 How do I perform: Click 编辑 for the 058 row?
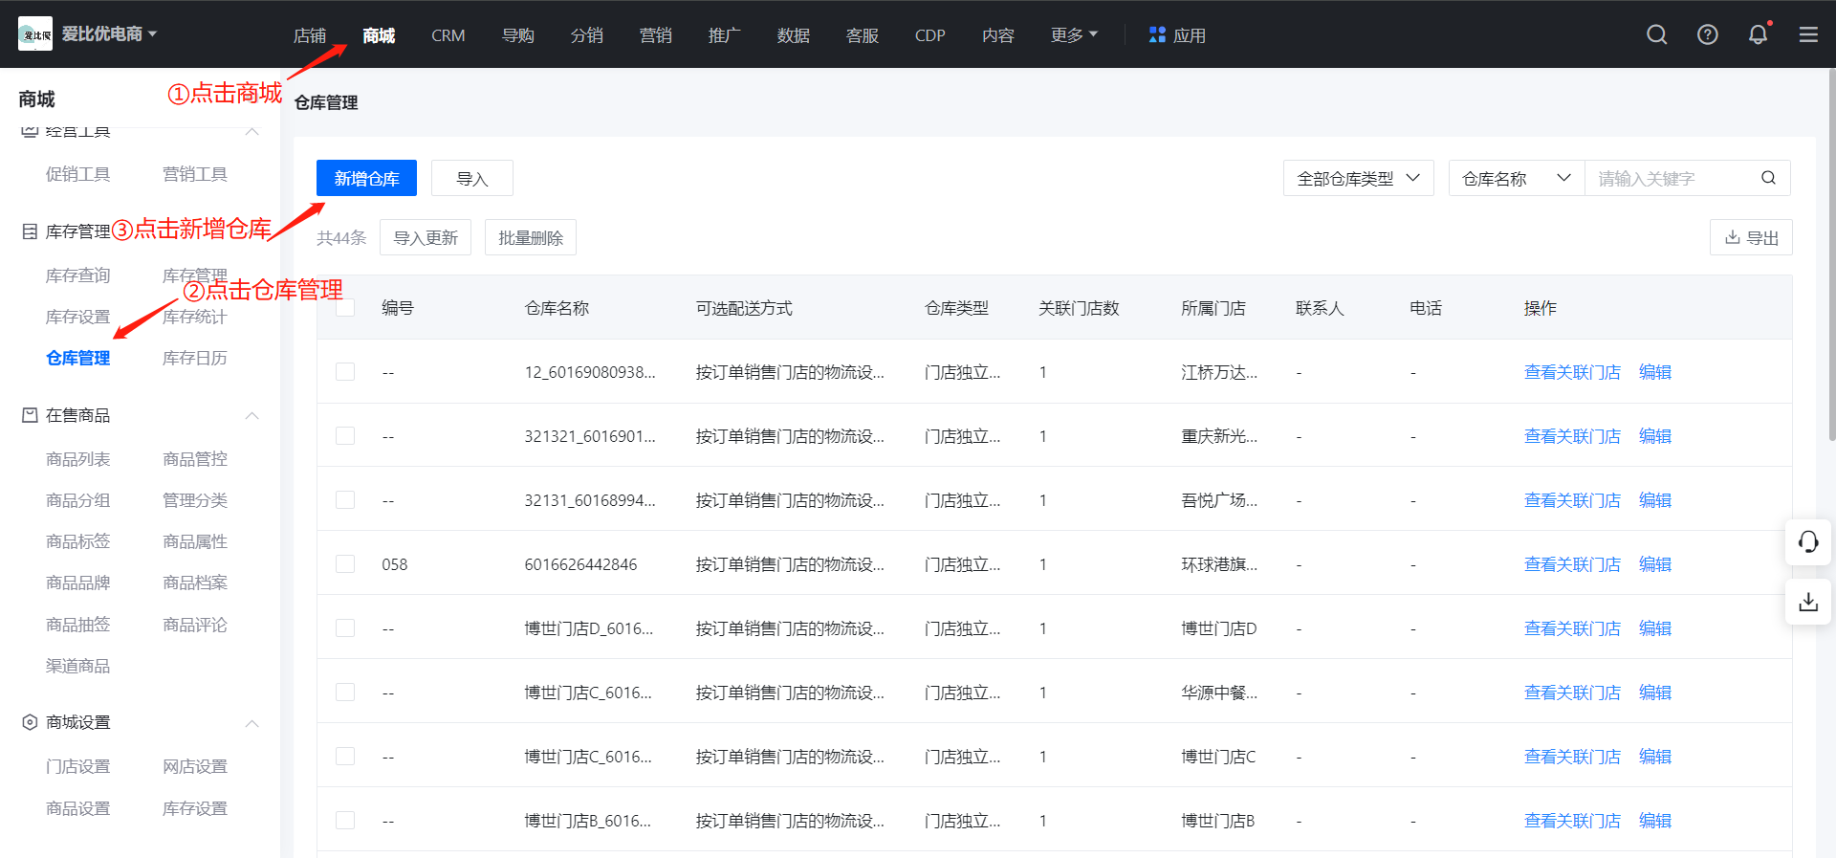(x=1655, y=564)
